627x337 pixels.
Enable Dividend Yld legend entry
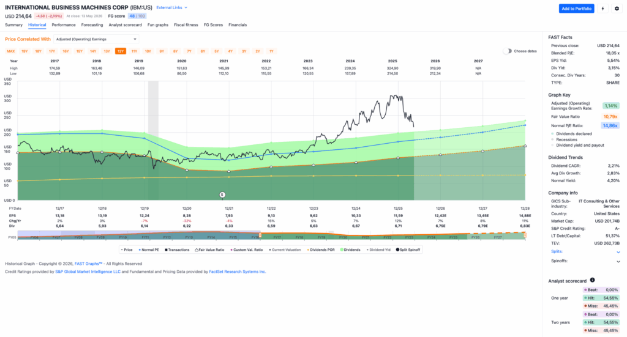[378, 250]
